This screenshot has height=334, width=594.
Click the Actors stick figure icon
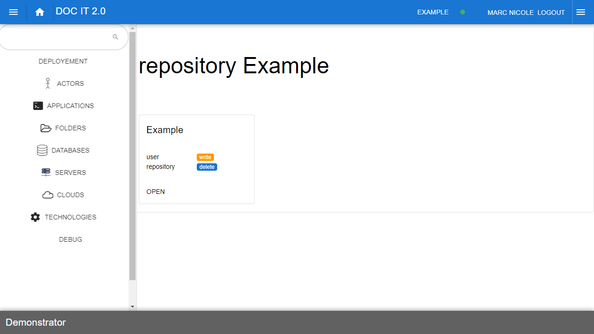(x=47, y=83)
